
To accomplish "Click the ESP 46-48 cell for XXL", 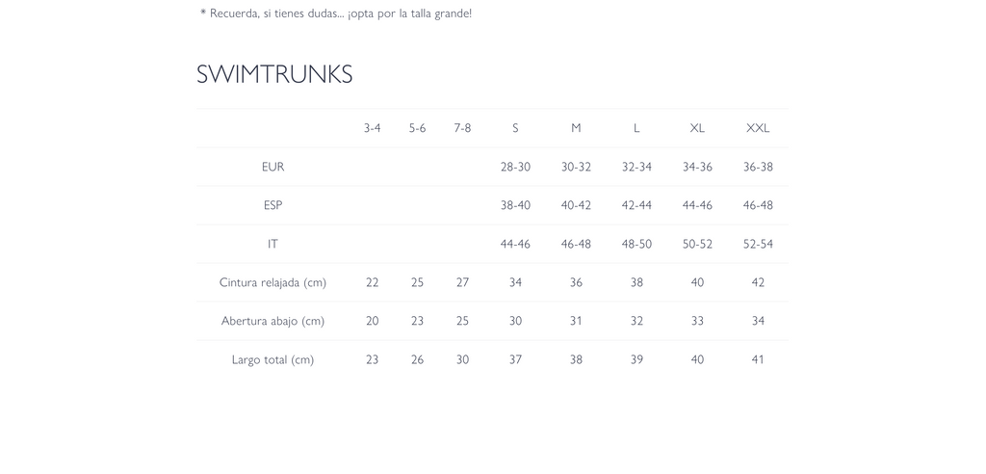I will pyautogui.click(x=758, y=205).
